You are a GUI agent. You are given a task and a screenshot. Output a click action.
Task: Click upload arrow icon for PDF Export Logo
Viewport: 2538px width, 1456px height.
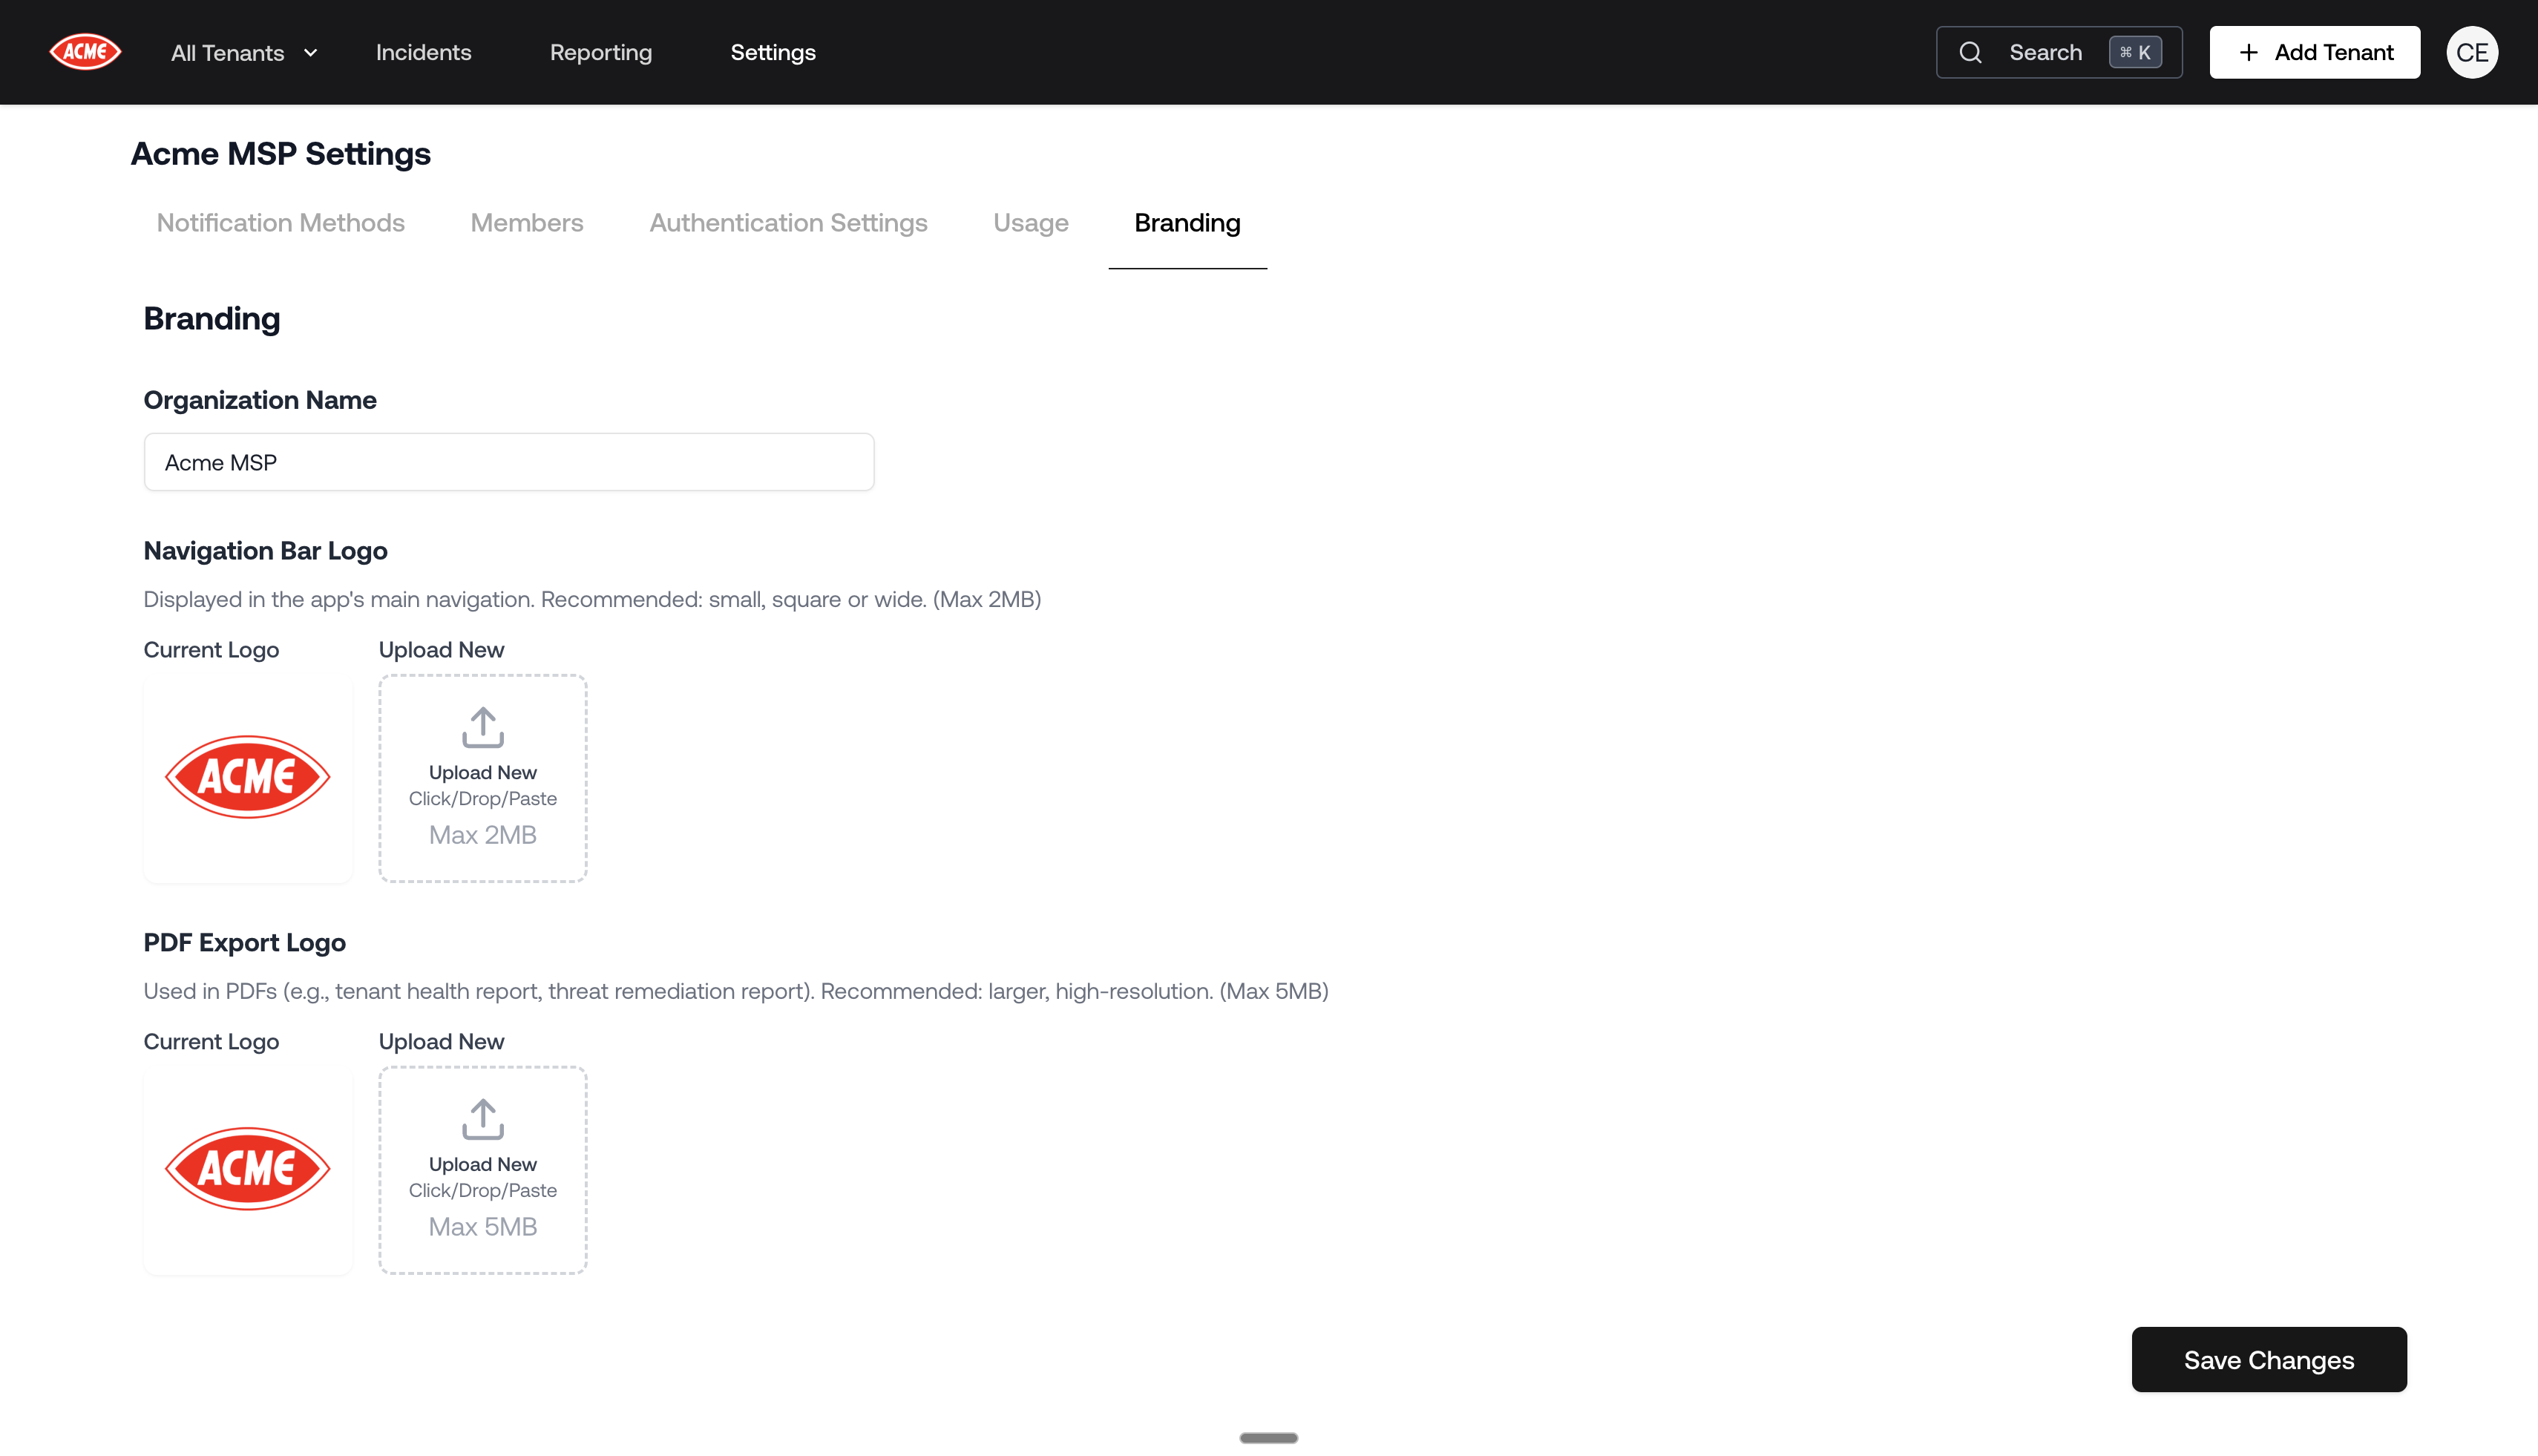coord(483,1119)
